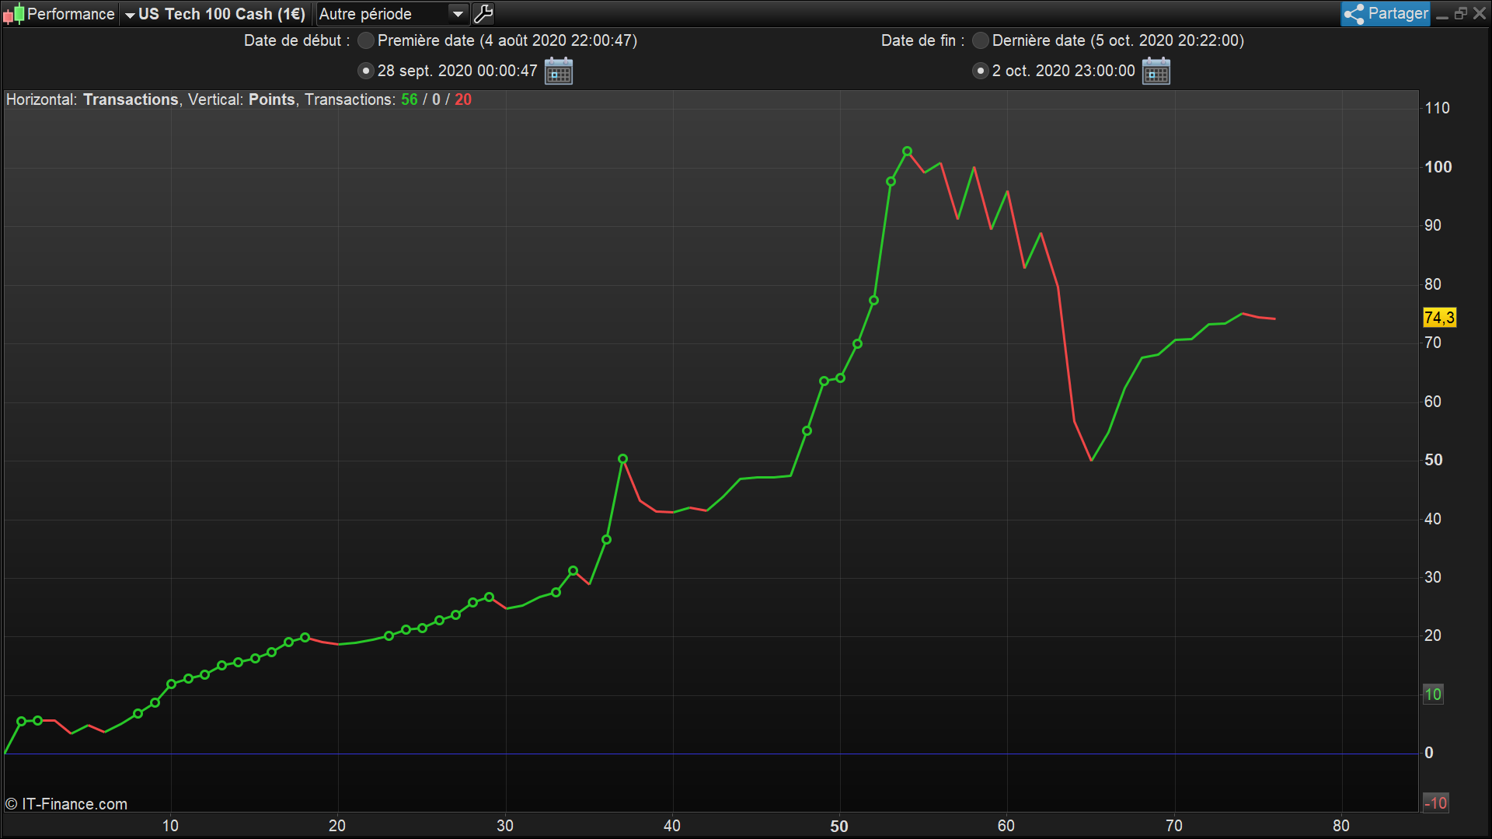The width and height of the screenshot is (1492, 839).
Task: Select the 2 oct. 2020 end radio
Action: (981, 71)
